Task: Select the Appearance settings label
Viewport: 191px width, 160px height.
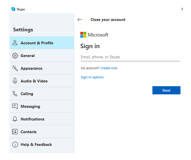Action: click(31, 68)
